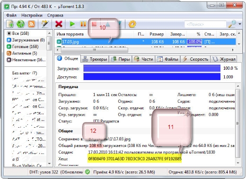Select the Неактивные category
Image resolution: width=246 pixels, height=179 pixels.
tap(29, 60)
